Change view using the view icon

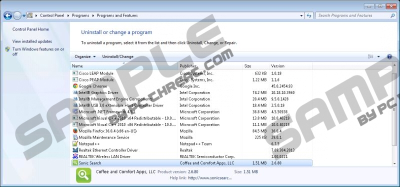tap(370, 56)
